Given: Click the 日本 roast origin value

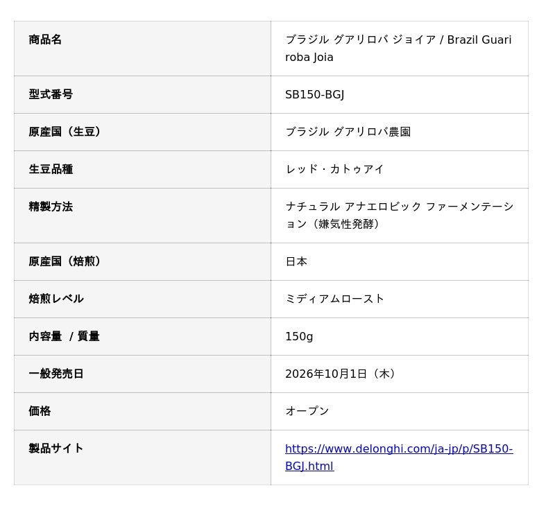Looking at the screenshot, I should coord(296,261).
